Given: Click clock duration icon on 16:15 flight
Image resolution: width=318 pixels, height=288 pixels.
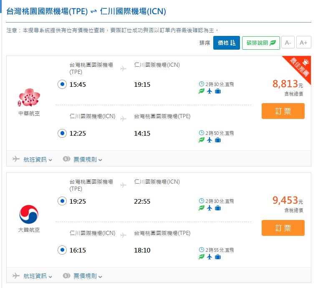Looking at the screenshot, I should click(202, 250).
